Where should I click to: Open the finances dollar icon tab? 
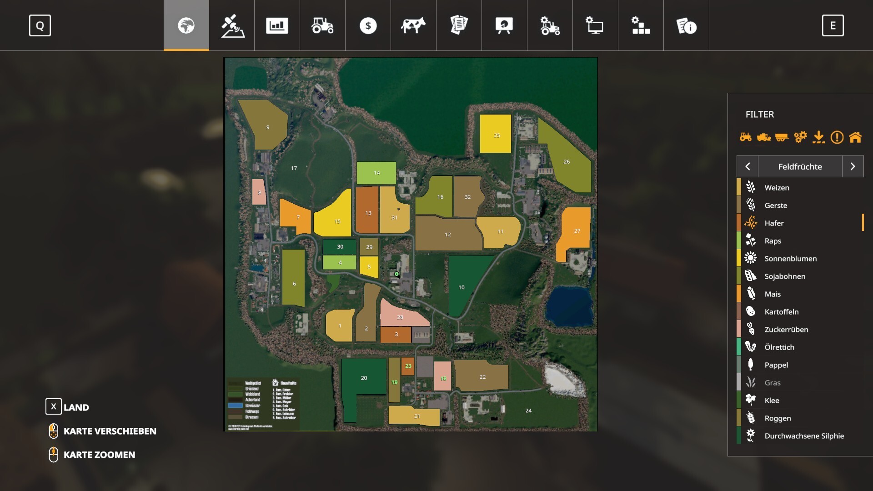coord(368,25)
